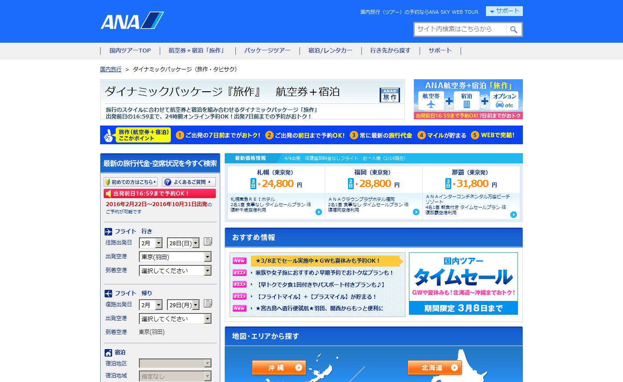Click the ANA logo
623x382 pixels.
point(132,20)
